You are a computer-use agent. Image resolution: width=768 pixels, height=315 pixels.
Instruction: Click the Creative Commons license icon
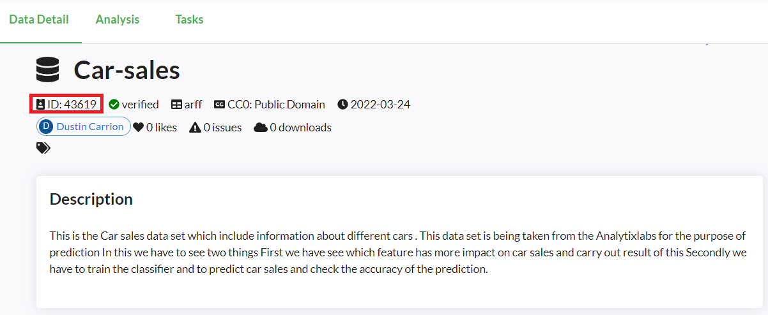coord(219,105)
